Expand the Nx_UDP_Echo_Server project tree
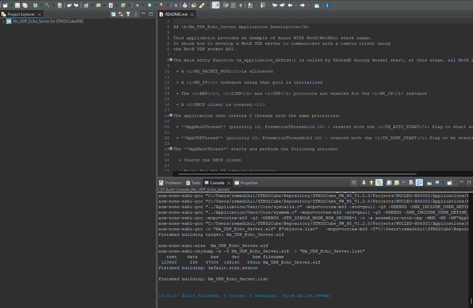Image resolution: width=473 pixels, height=308 pixels. [x=3, y=22]
